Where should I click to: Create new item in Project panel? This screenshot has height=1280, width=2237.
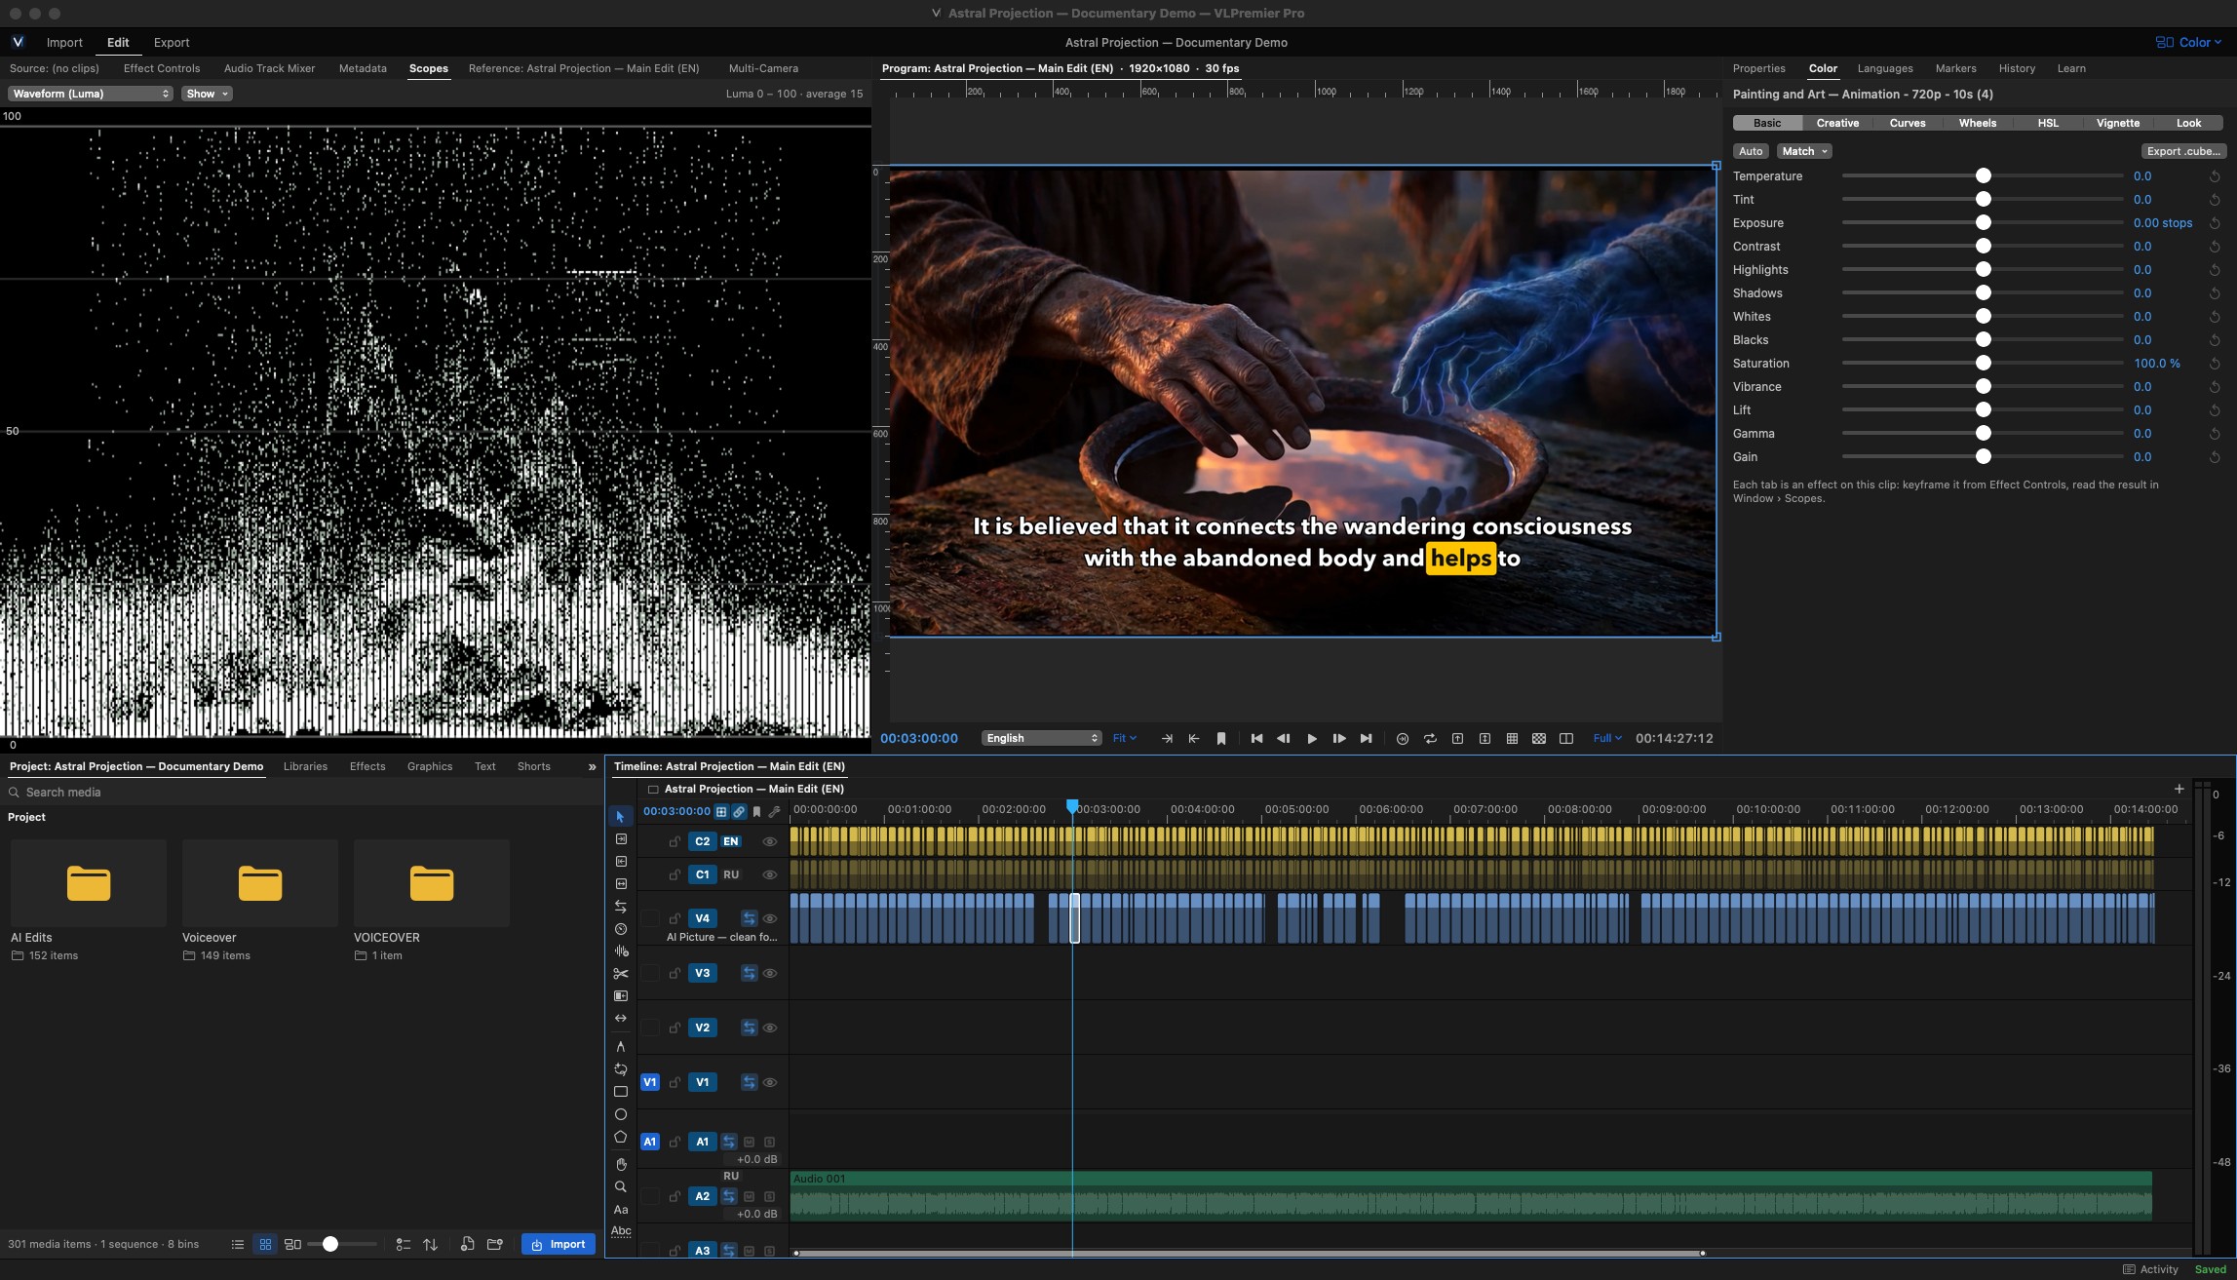click(x=467, y=1244)
